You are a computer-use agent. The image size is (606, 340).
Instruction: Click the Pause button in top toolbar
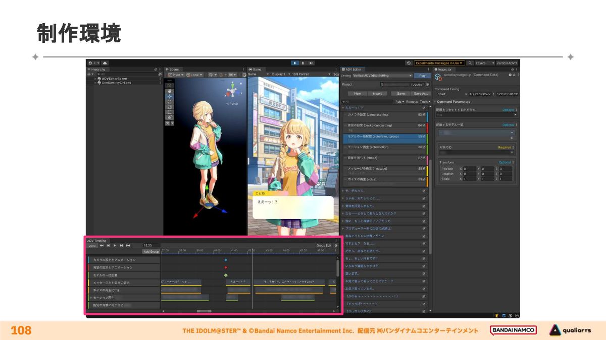[303, 63]
